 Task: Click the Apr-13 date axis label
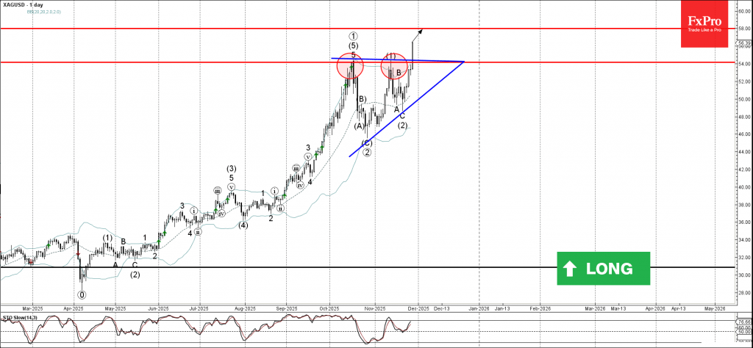click(x=679, y=308)
